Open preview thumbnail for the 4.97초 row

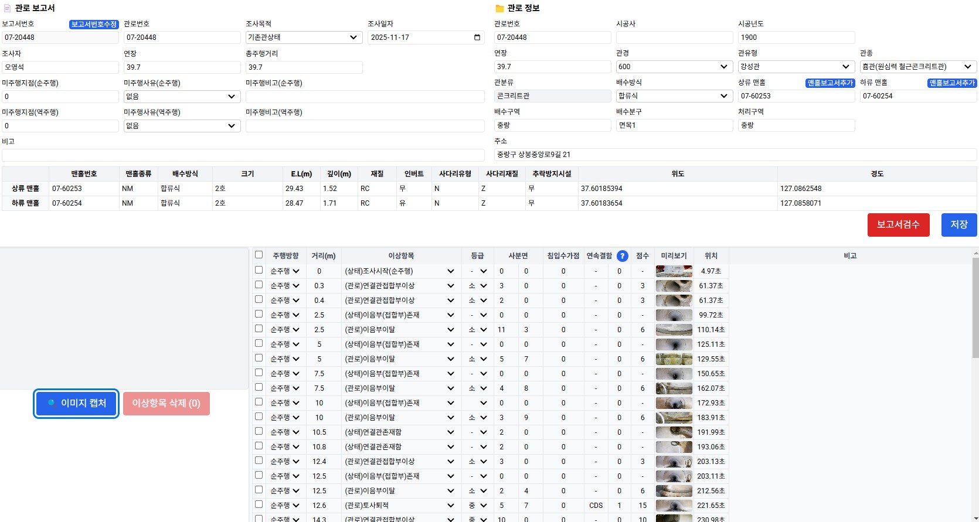click(674, 271)
